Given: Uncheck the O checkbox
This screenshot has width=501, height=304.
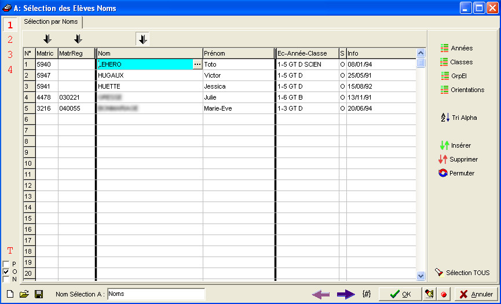Looking at the screenshot, I should click(x=6, y=272).
